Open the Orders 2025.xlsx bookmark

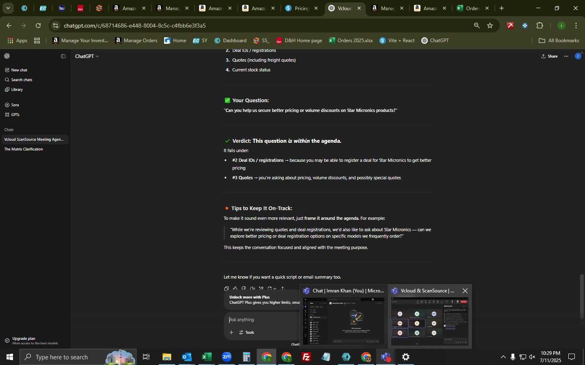351,41
